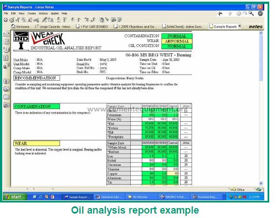277x218 pixels.
Task: Click the Stop icon in navigation bar
Action: pyautogui.click(x=239, y=13)
